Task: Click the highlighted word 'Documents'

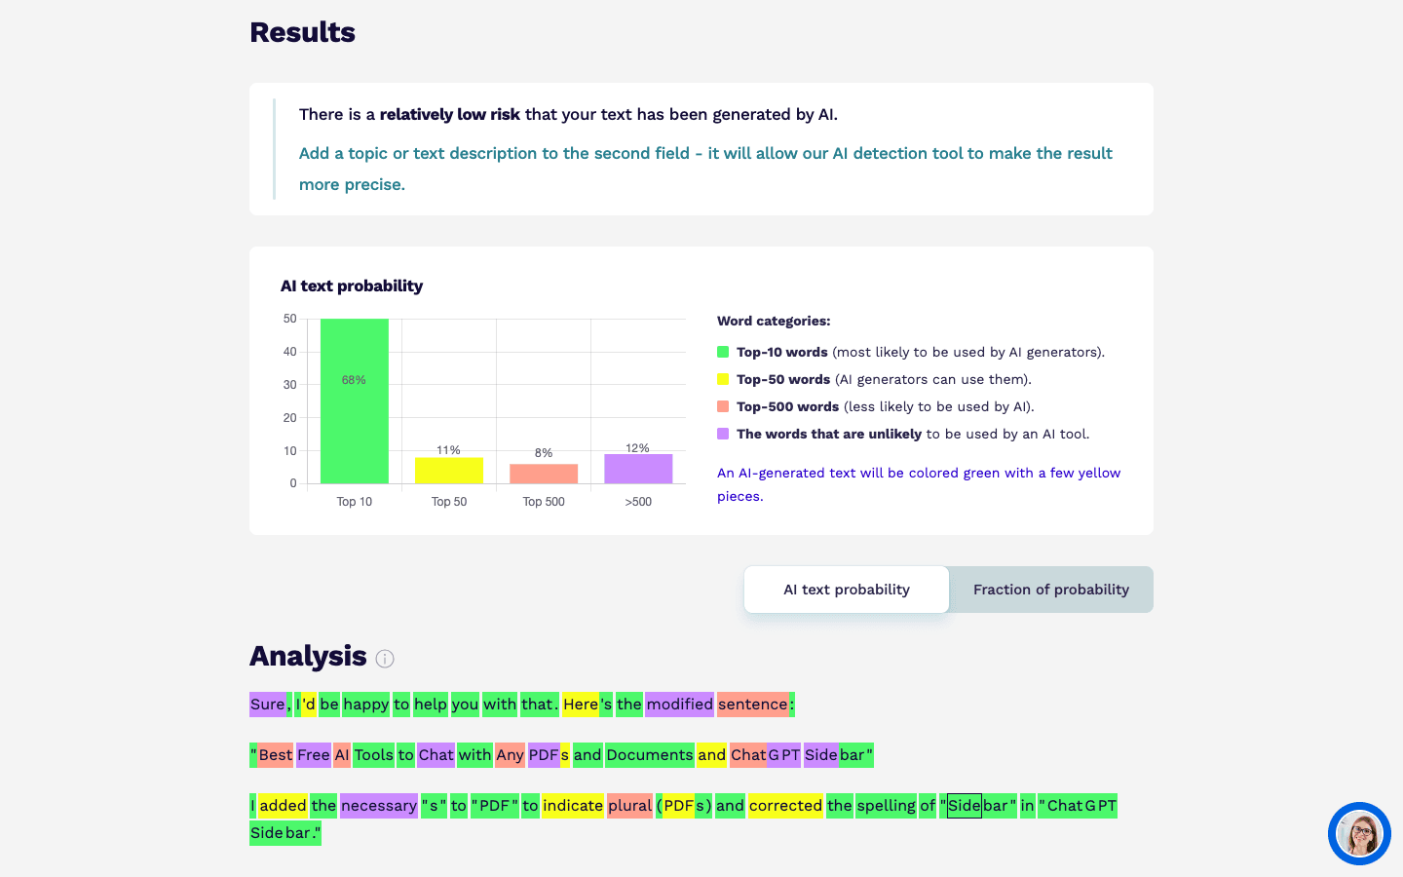Action: [650, 755]
